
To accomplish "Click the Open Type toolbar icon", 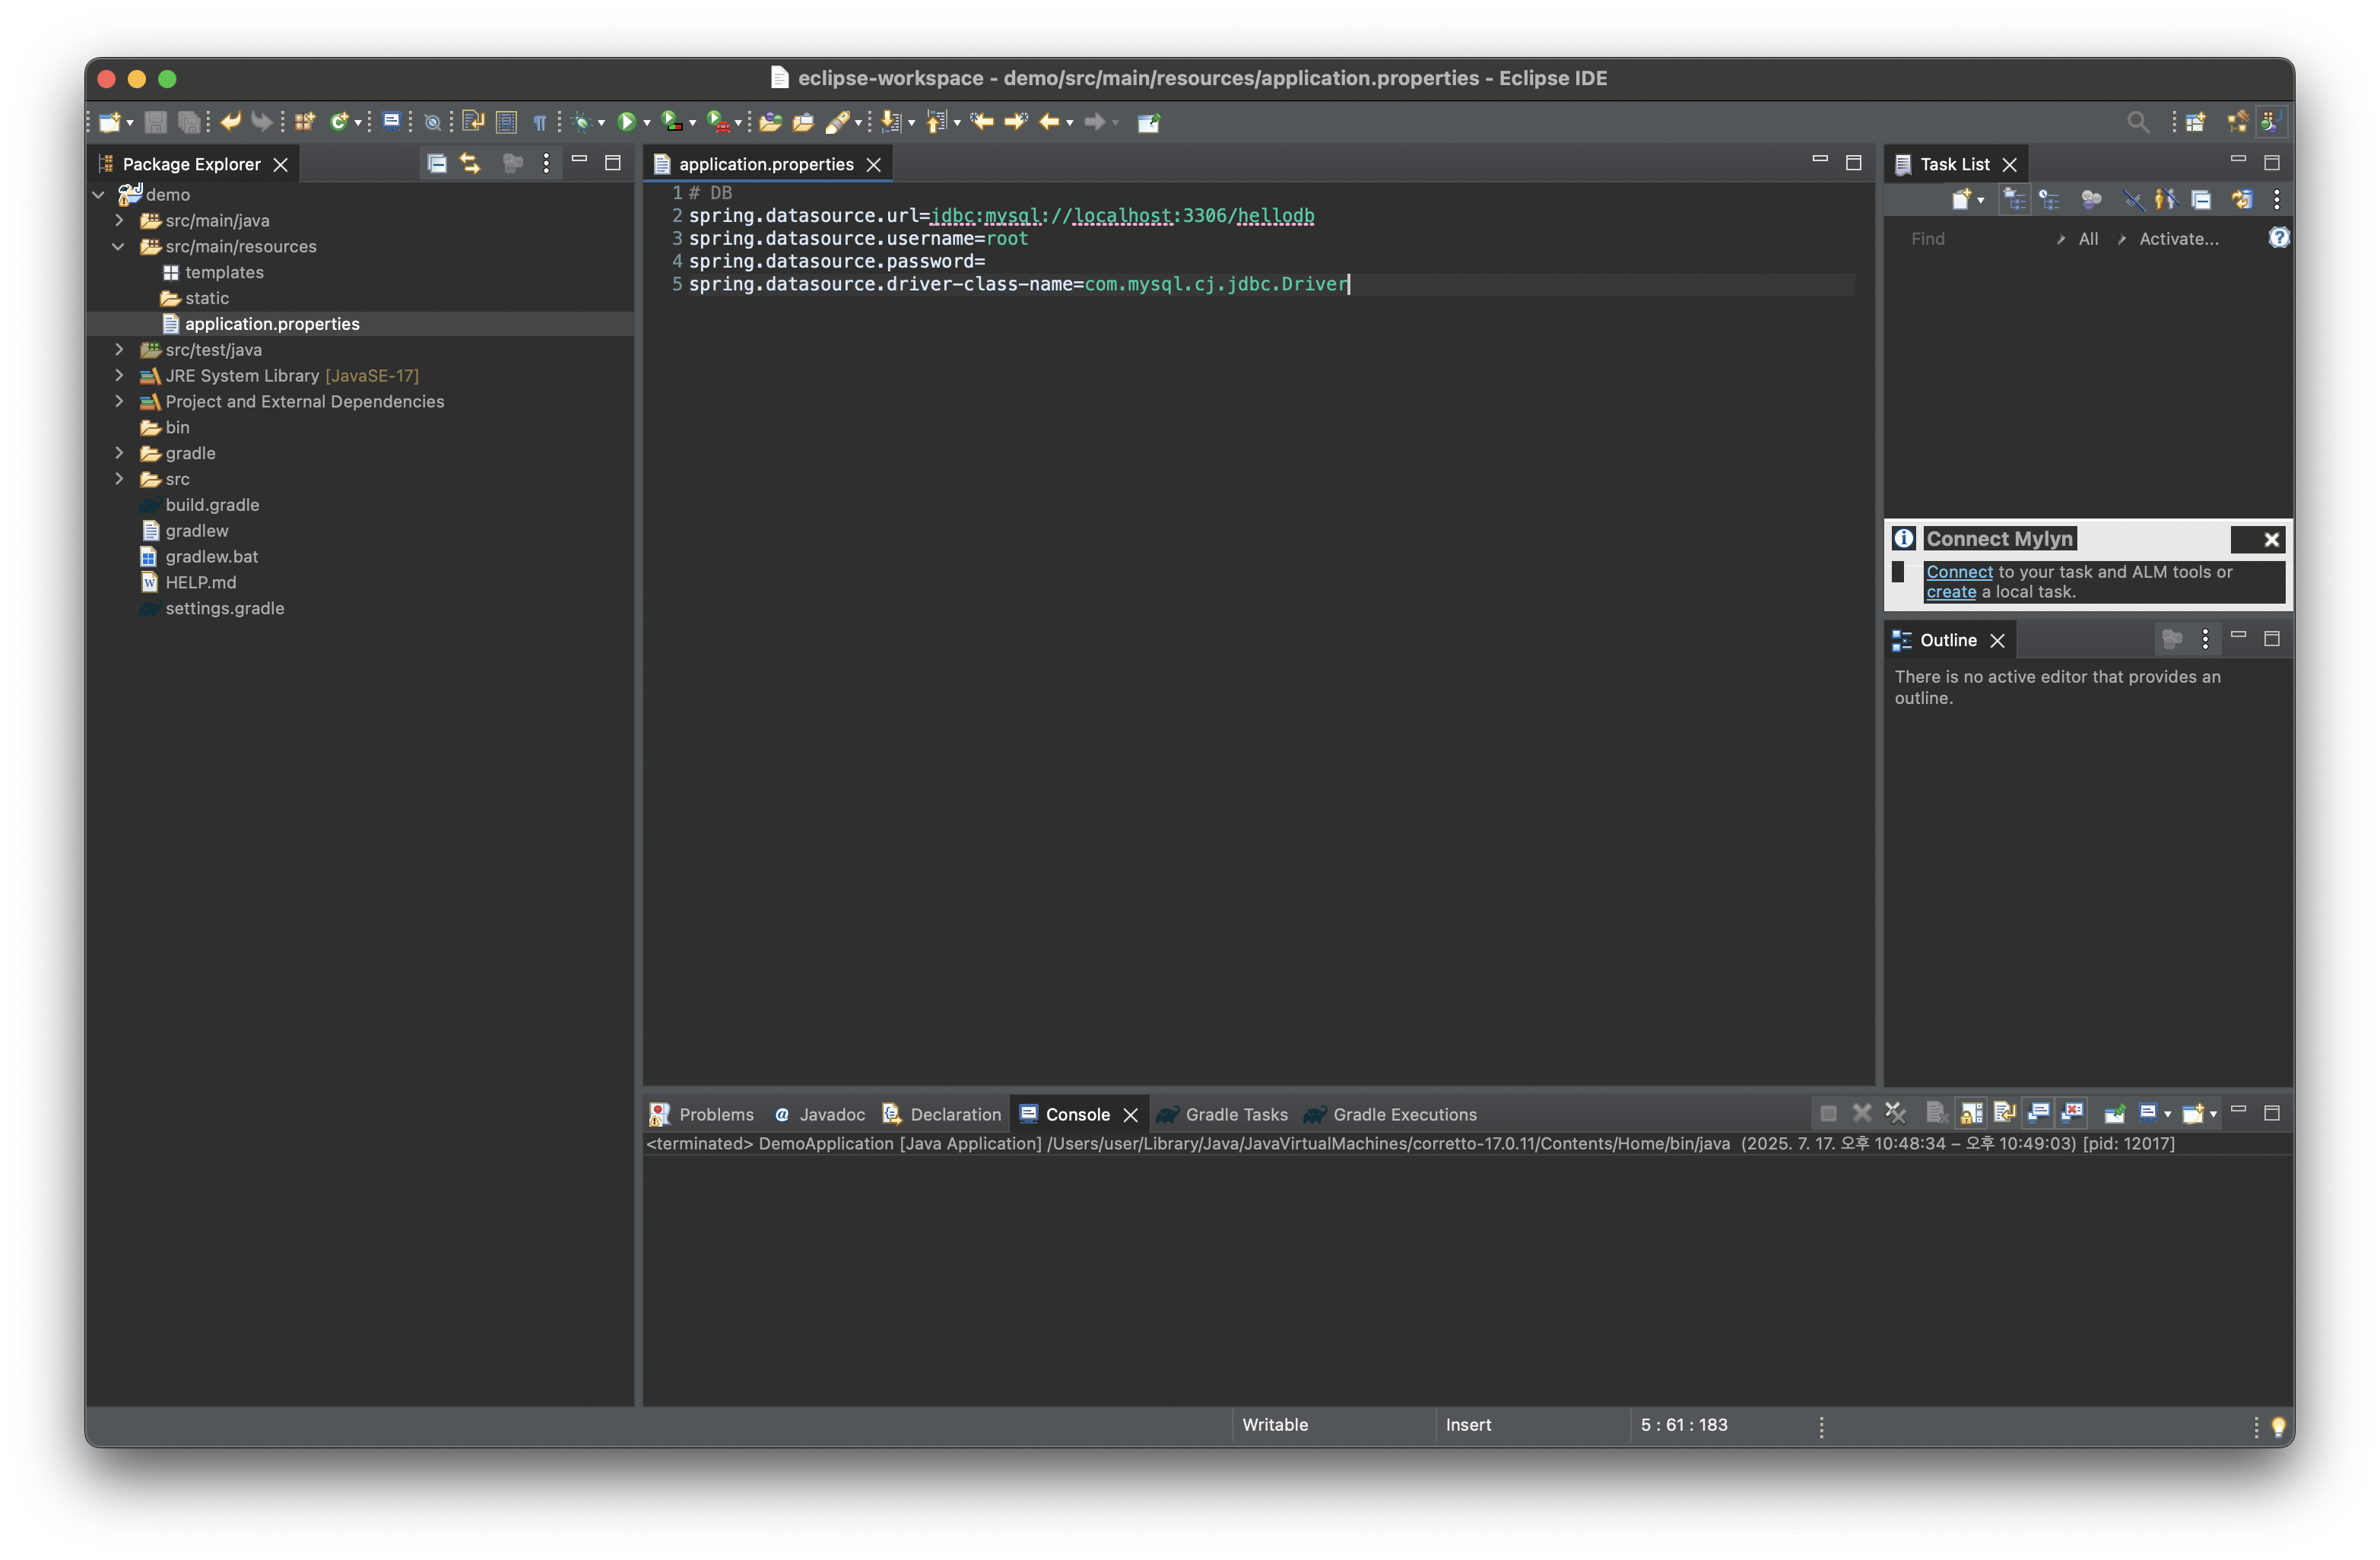I will (770, 122).
